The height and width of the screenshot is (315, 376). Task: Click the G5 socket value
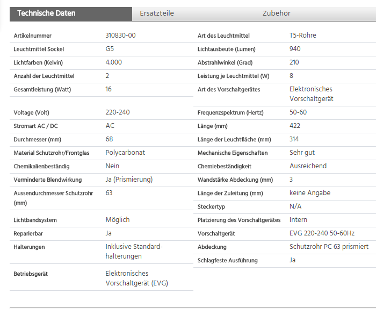pyautogui.click(x=110, y=49)
